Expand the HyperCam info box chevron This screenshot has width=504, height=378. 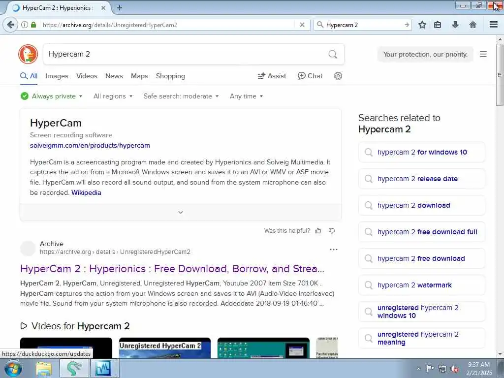point(181,213)
